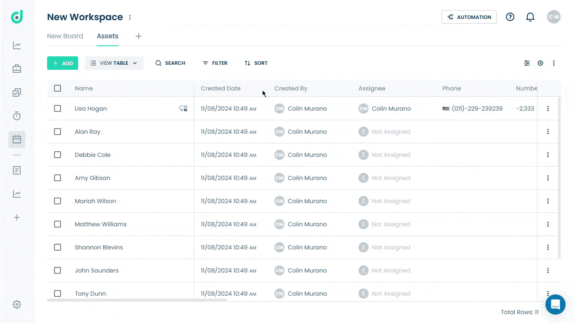The width and height of the screenshot is (574, 323).
Task: Open the chat support bubble
Action: [x=556, y=304]
